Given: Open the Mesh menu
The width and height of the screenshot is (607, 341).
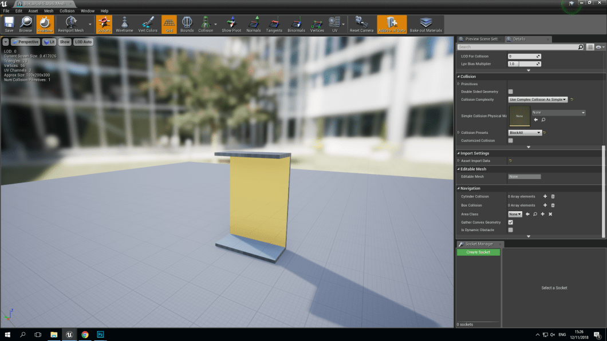Looking at the screenshot, I should click(x=49, y=11).
